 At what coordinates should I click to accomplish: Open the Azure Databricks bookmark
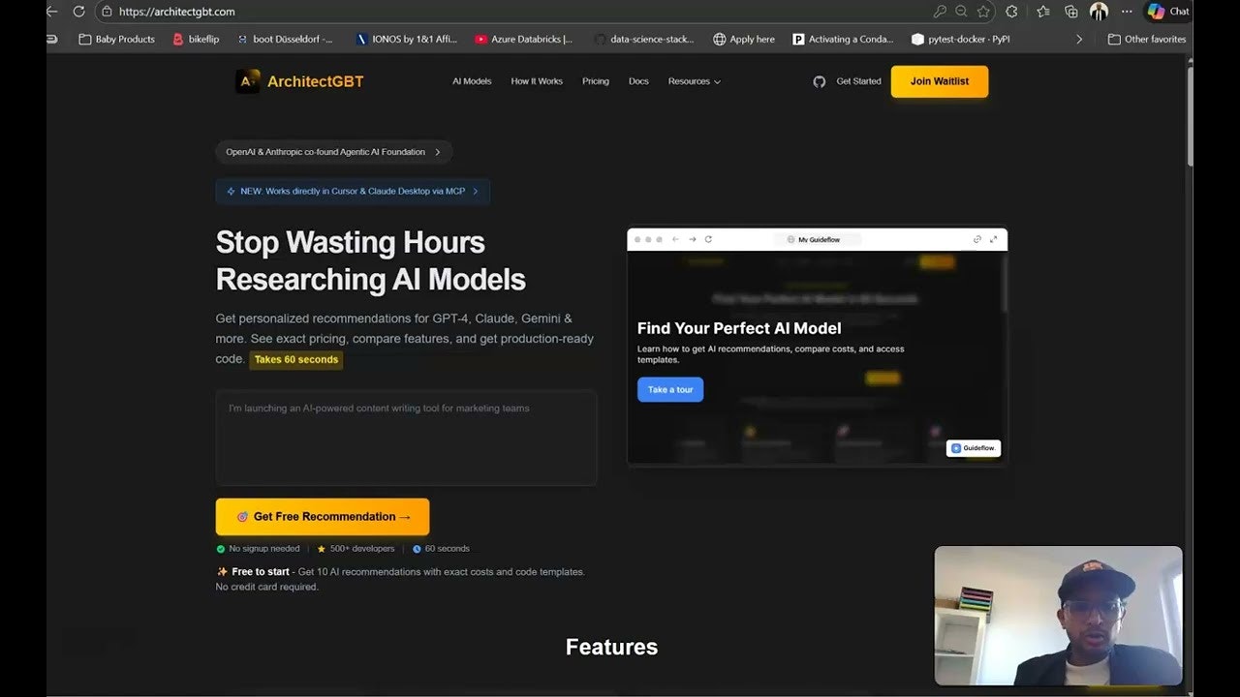523,39
